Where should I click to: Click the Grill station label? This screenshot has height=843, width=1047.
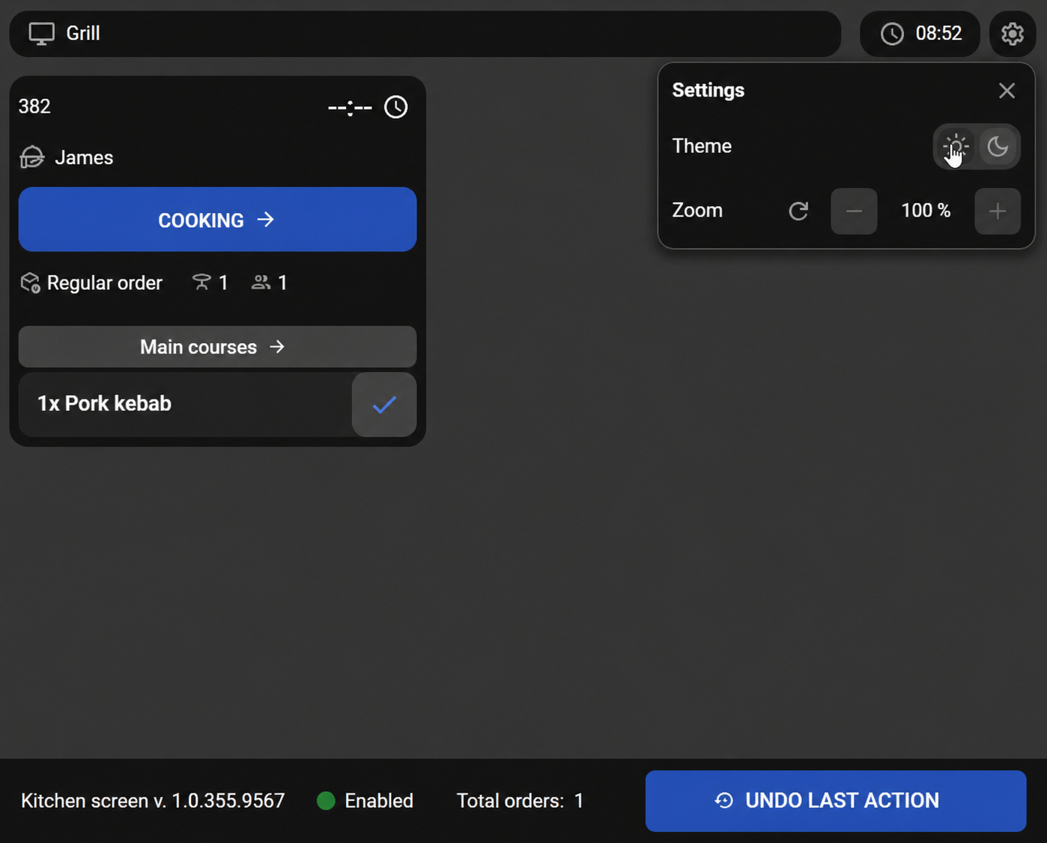pos(83,34)
